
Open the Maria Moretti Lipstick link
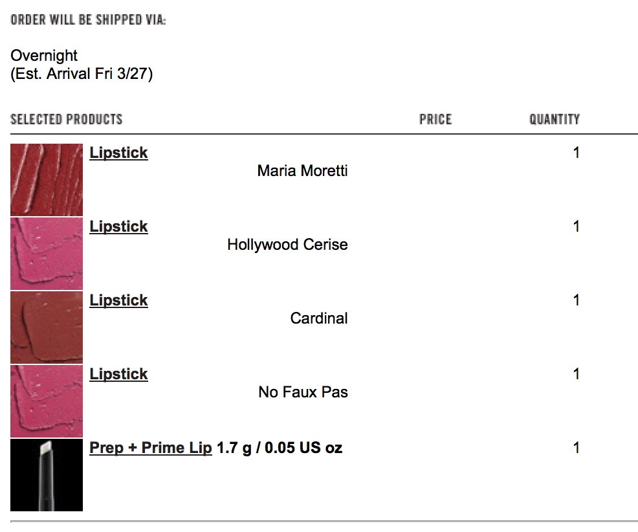click(118, 153)
